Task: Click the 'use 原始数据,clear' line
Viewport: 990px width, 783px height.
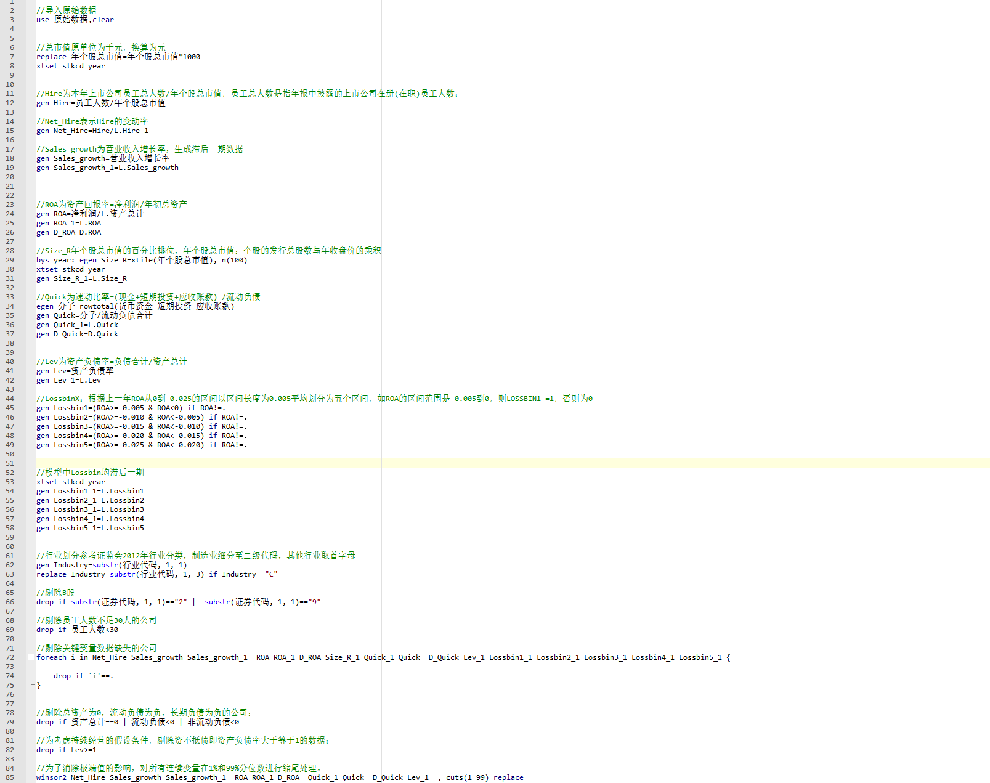Action: [75, 20]
